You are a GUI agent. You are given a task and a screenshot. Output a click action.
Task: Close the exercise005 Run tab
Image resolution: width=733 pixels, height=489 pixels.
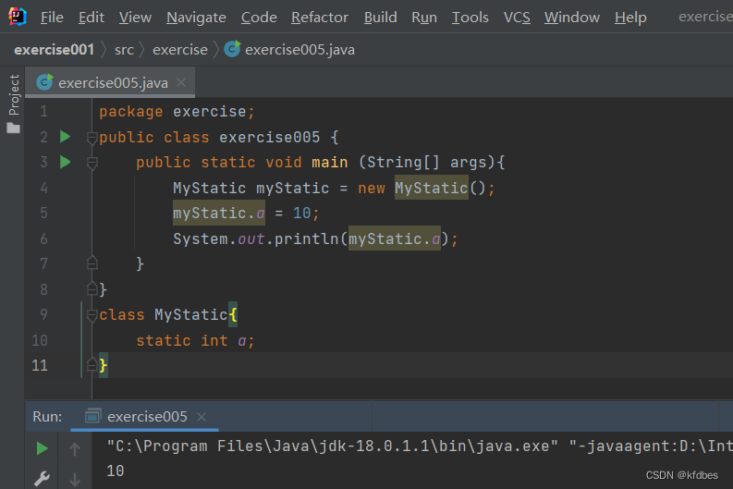(x=202, y=416)
